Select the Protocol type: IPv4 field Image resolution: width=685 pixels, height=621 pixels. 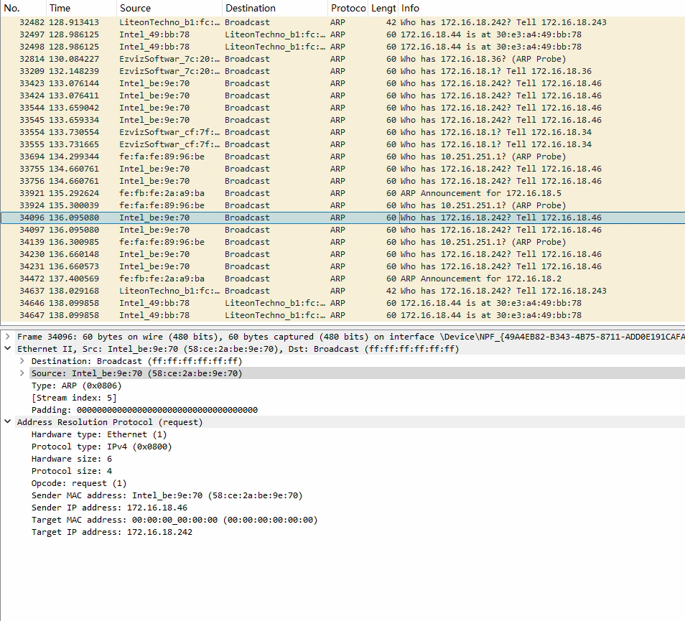[102, 447]
